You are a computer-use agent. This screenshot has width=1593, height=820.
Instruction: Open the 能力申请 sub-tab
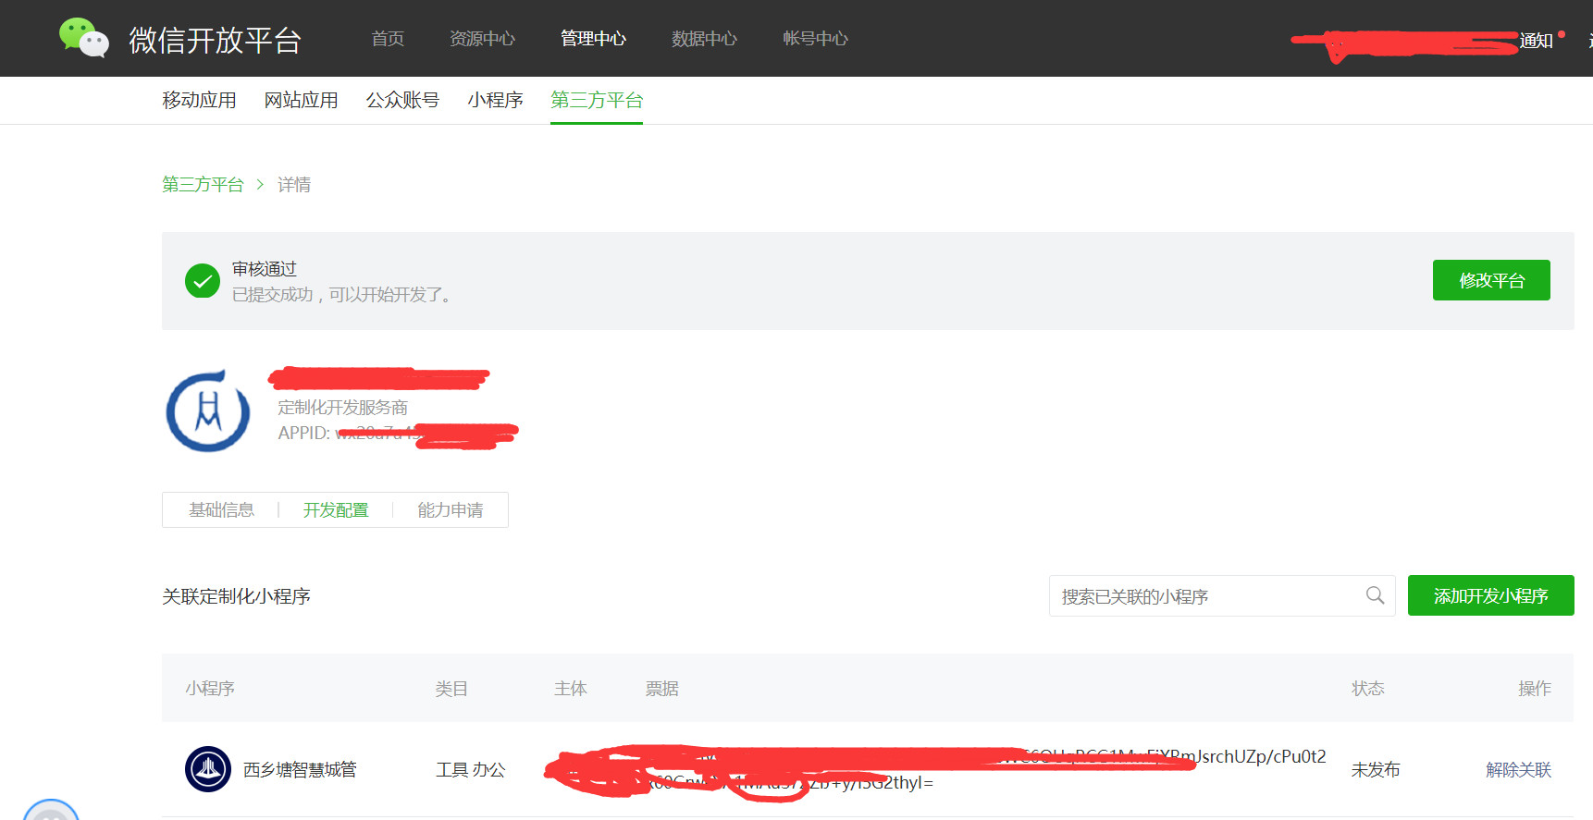451,510
